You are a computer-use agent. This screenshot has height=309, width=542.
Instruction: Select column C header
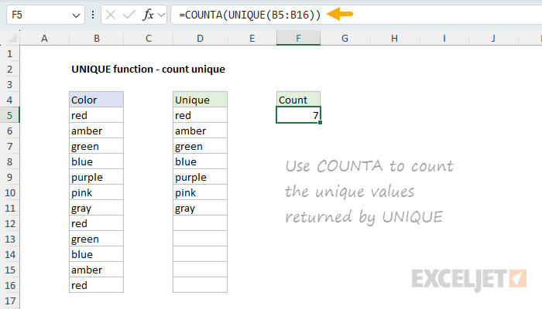(149, 38)
